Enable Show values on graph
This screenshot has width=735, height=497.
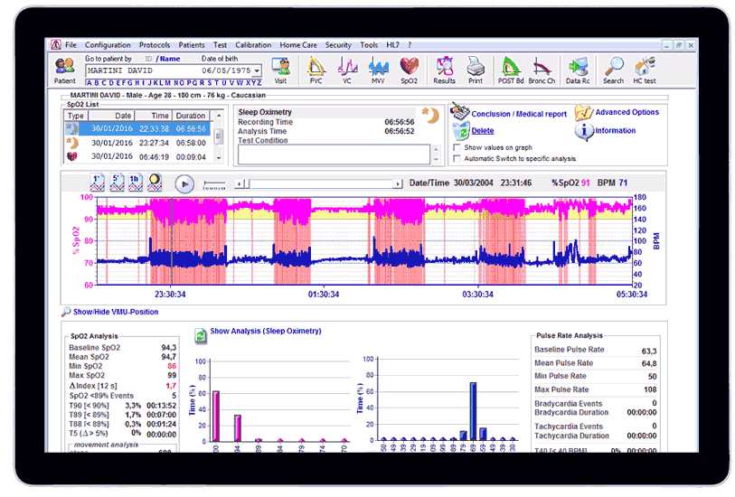(x=457, y=147)
